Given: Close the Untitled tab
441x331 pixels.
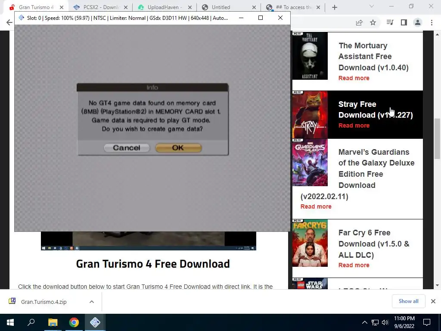Looking at the screenshot, I should (x=254, y=7).
